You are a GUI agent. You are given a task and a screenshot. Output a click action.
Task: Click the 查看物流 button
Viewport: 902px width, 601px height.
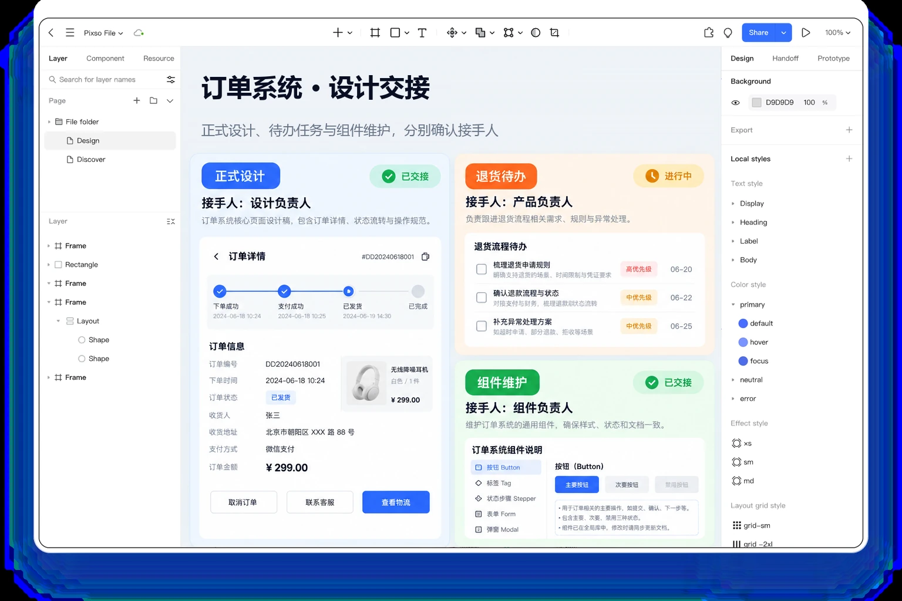(x=396, y=502)
